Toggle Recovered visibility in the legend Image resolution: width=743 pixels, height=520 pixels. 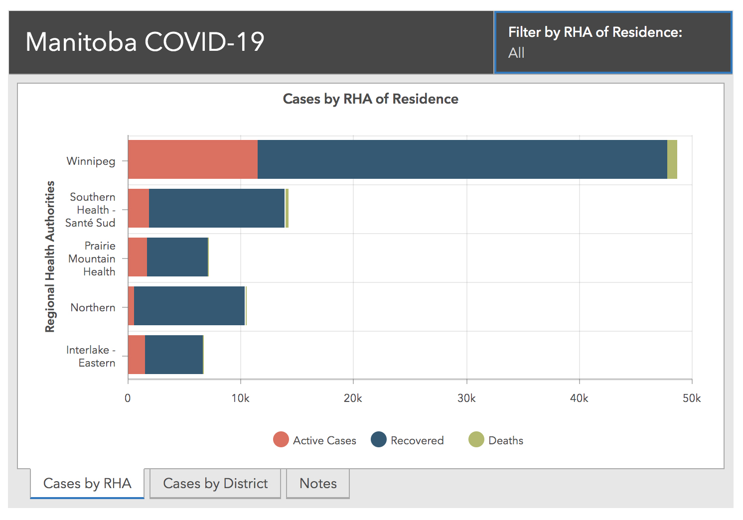pos(417,440)
